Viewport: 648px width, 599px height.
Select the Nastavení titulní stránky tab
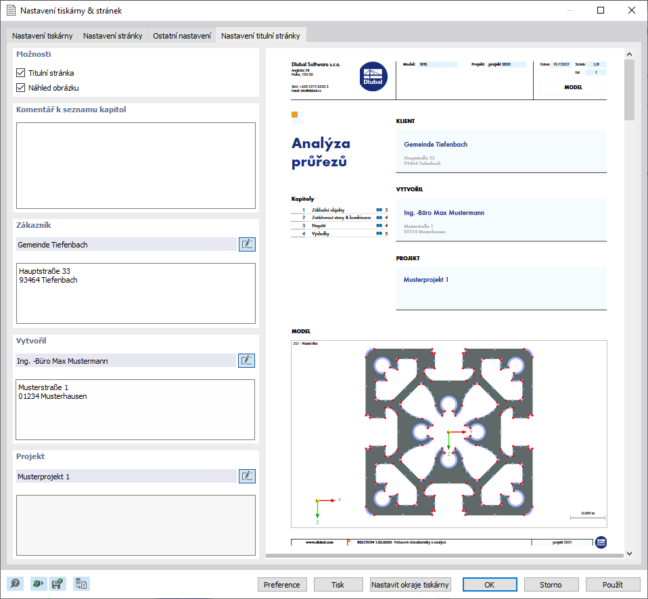(x=261, y=36)
